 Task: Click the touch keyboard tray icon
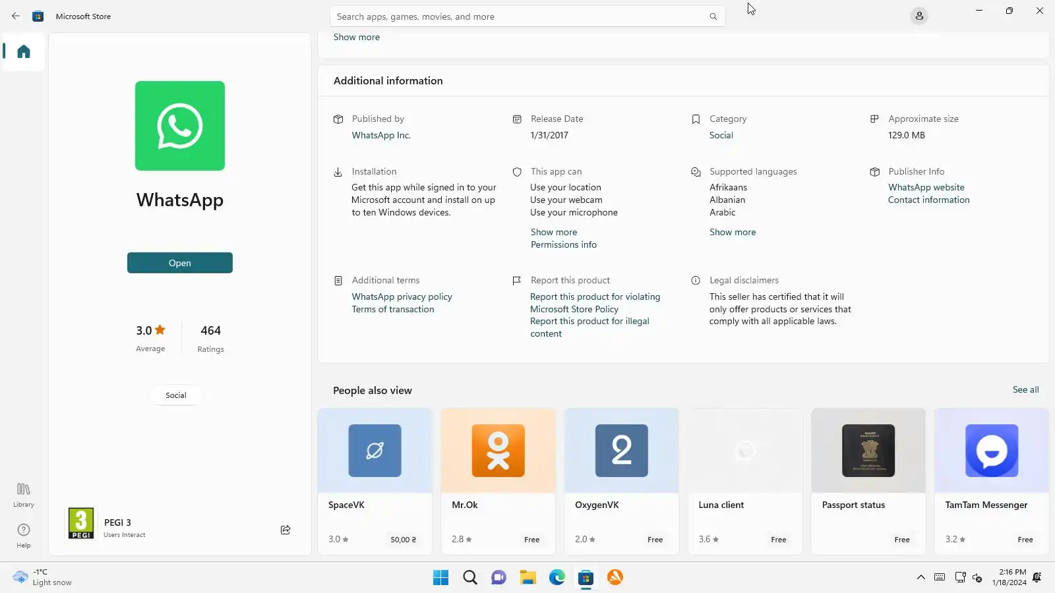[x=940, y=577]
